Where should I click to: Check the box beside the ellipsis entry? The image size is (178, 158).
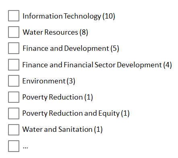pyautogui.click(x=14, y=146)
